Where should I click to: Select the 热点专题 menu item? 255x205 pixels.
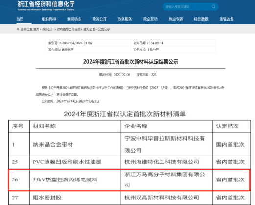pos(176,19)
